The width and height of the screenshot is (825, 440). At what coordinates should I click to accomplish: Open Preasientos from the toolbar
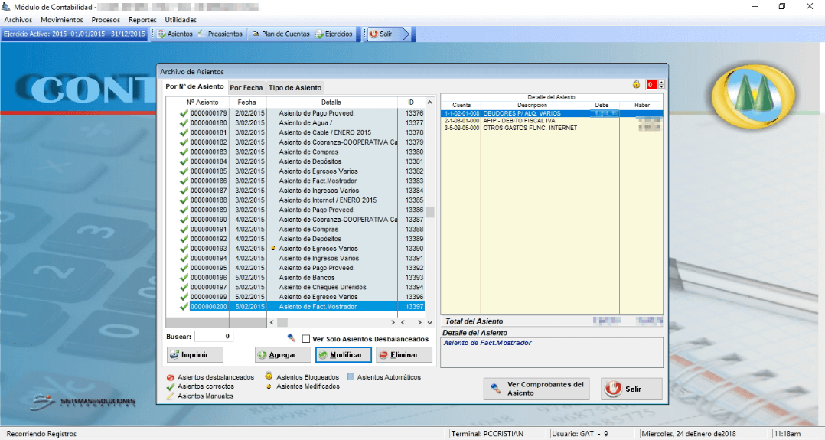(x=220, y=34)
